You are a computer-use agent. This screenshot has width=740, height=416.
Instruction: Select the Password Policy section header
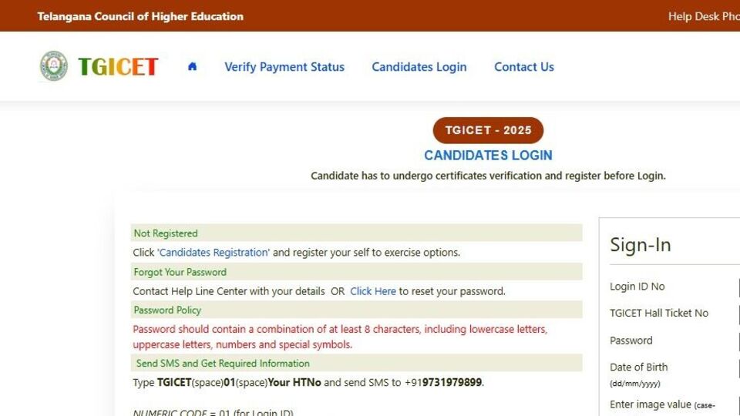(x=167, y=310)
